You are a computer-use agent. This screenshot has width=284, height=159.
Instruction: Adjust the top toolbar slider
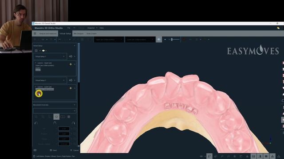click(x=175, y=39)
